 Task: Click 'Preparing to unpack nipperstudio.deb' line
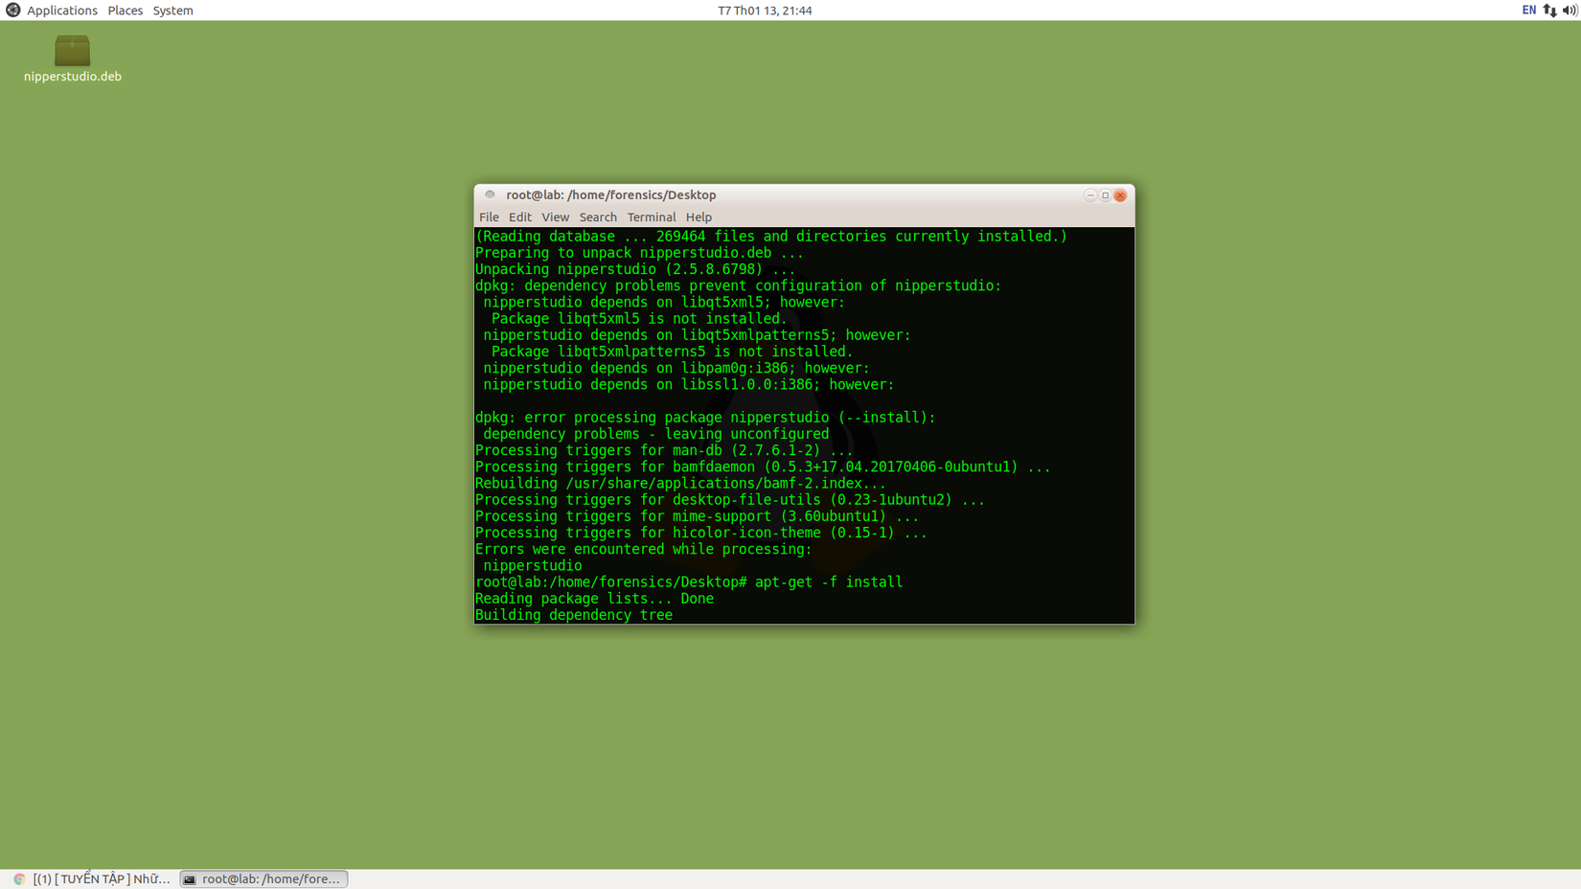[639, 254]
